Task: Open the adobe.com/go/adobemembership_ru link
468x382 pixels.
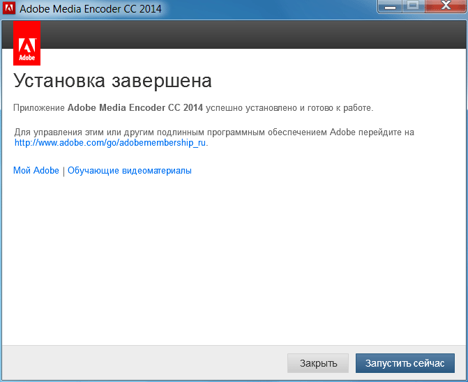Action: (110, 143)
